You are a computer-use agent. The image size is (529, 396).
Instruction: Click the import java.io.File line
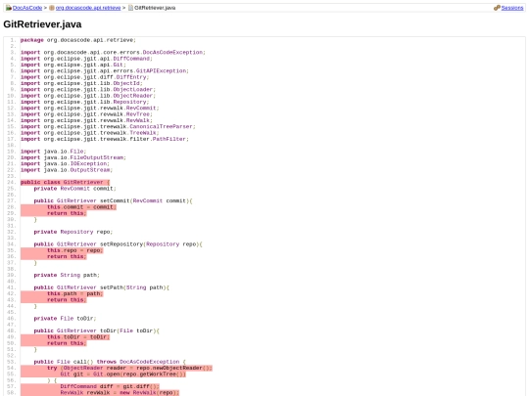click(x=53, y=152)
